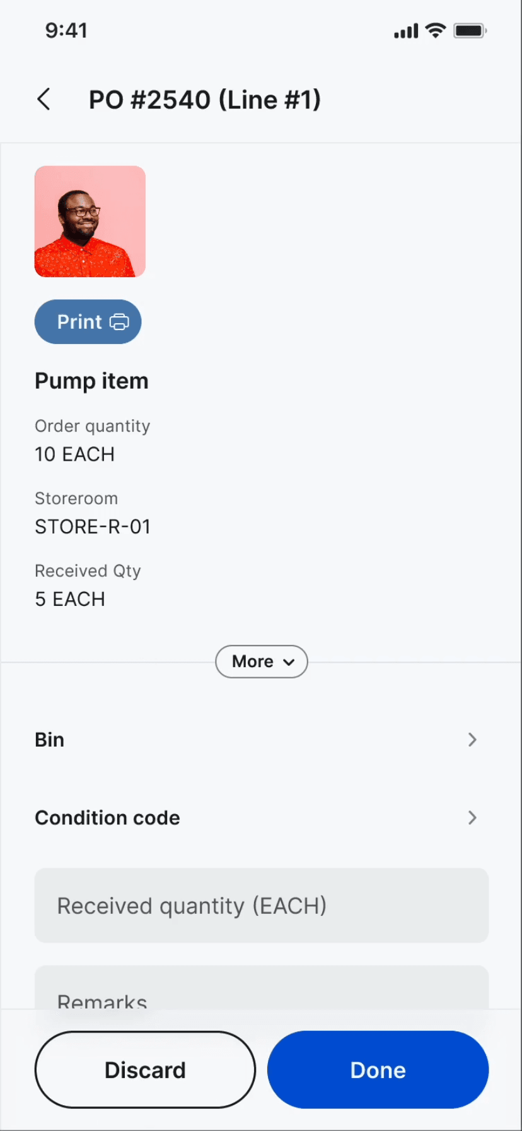Image resolution: width=522 pixels, height=1131 pixels.
Task: Tap the 10 EACH order quantity value
Action: click(74, 454)
